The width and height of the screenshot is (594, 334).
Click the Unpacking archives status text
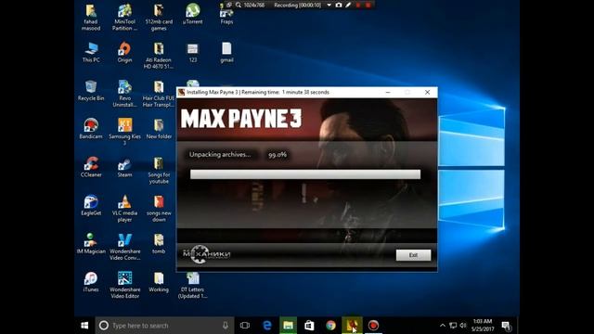pyautogui.click(x=220, y=155)
